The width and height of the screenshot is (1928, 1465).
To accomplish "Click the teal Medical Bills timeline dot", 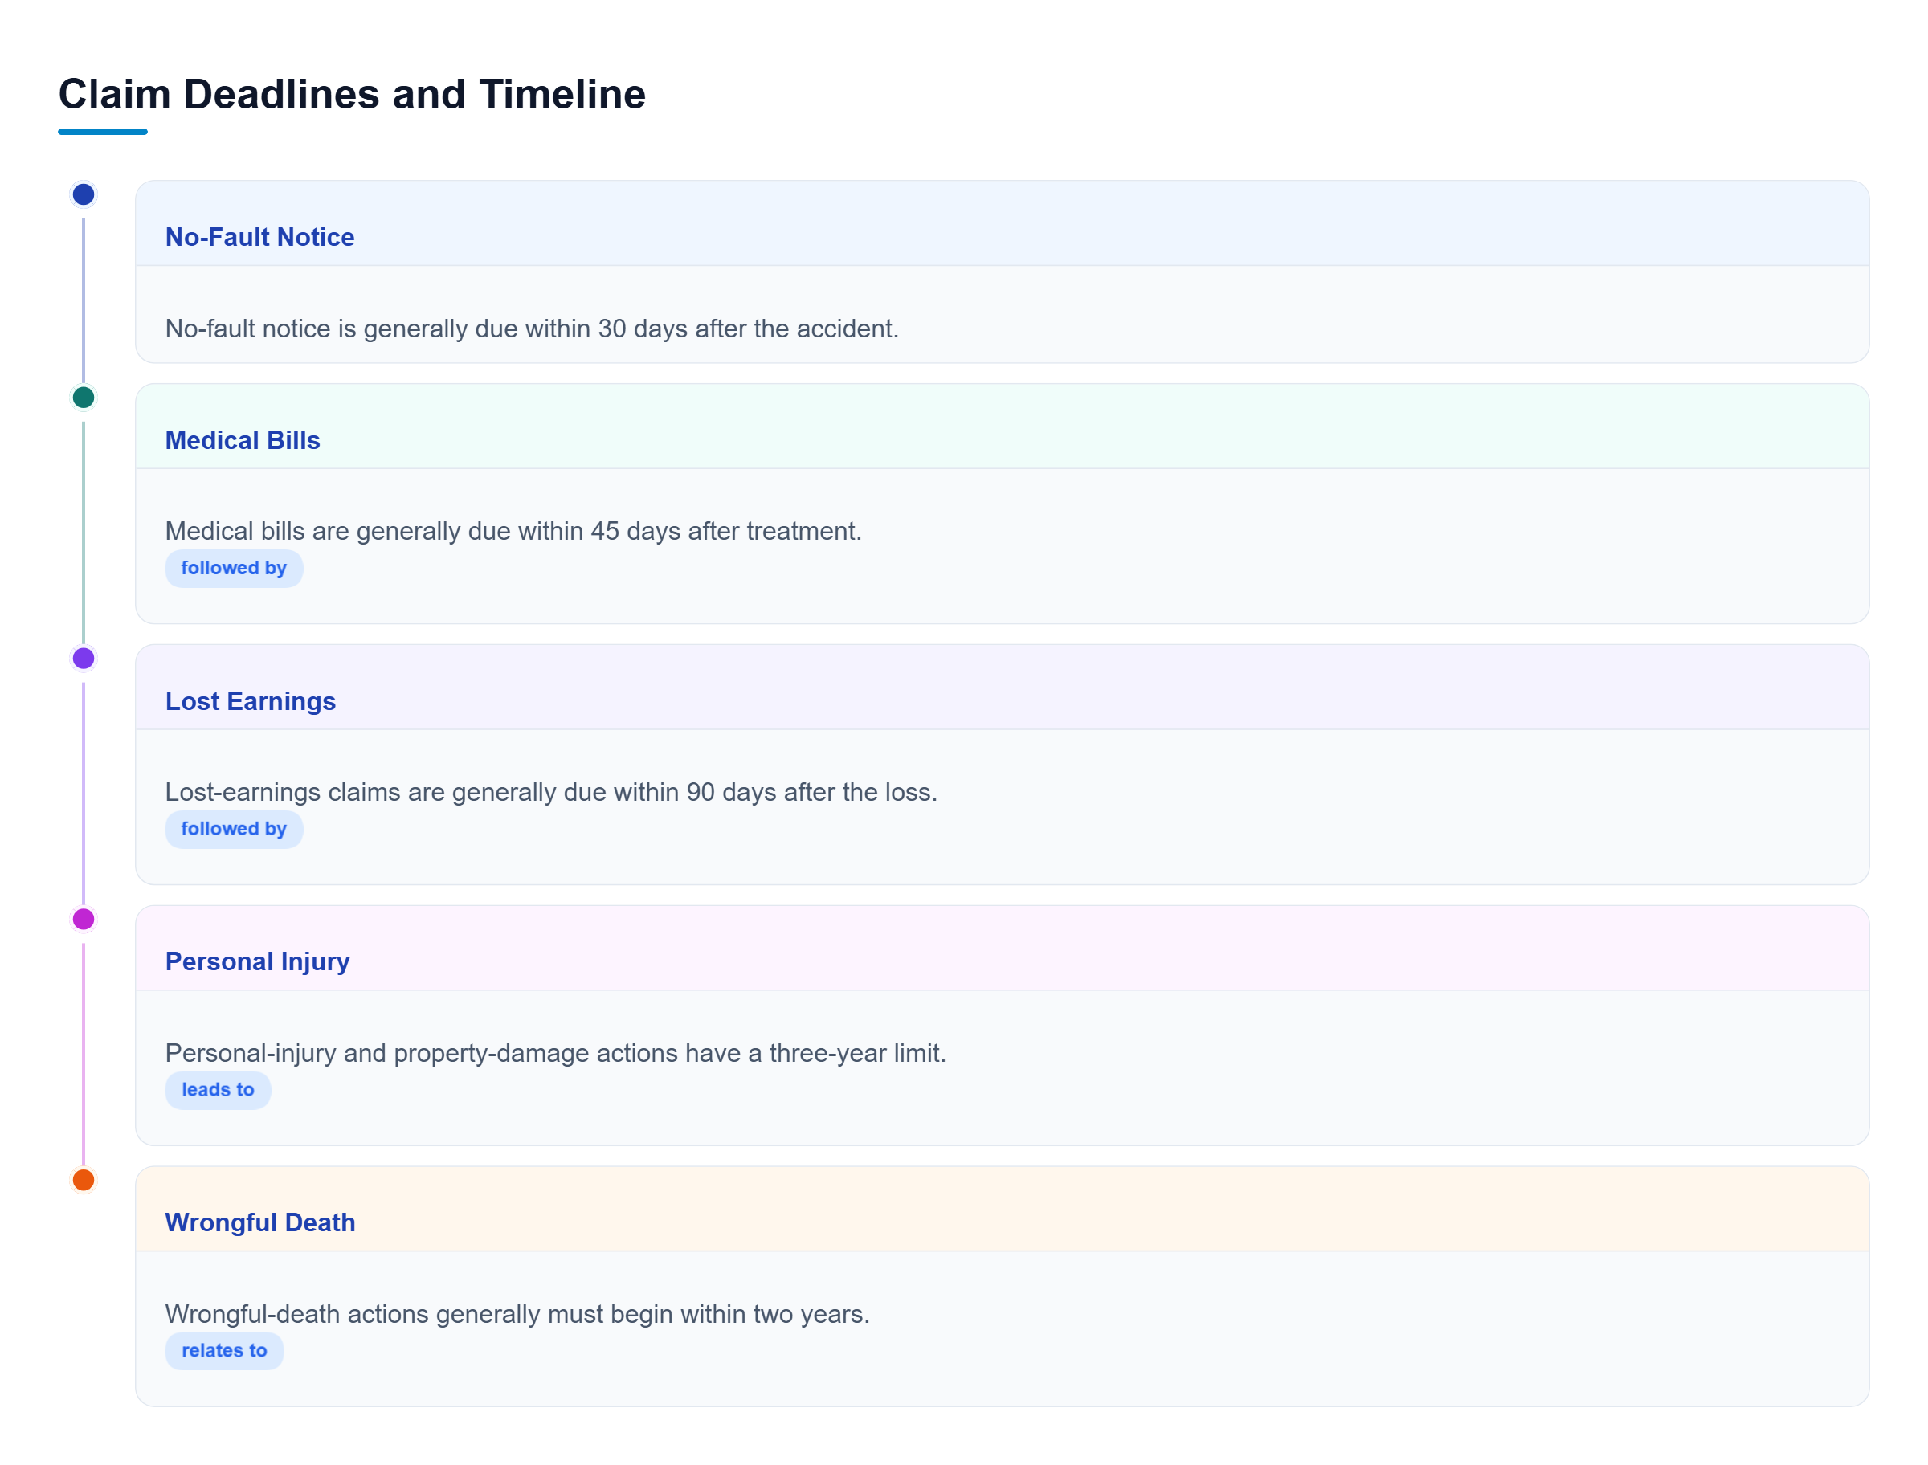I will 83,398.
